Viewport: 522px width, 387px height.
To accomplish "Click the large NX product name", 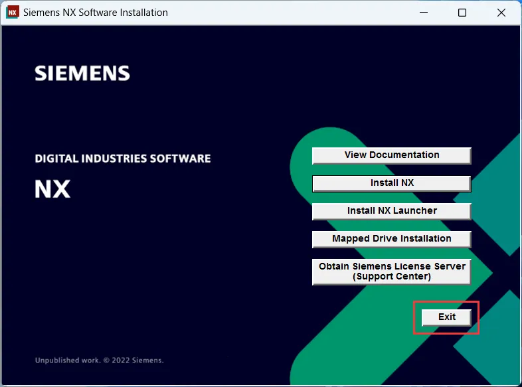I will coord(52,189).
